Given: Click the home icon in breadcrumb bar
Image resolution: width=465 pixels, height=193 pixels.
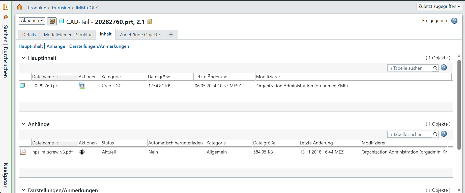Looking at the screenshot, I should pyautogui.click(x=20, y=7).
